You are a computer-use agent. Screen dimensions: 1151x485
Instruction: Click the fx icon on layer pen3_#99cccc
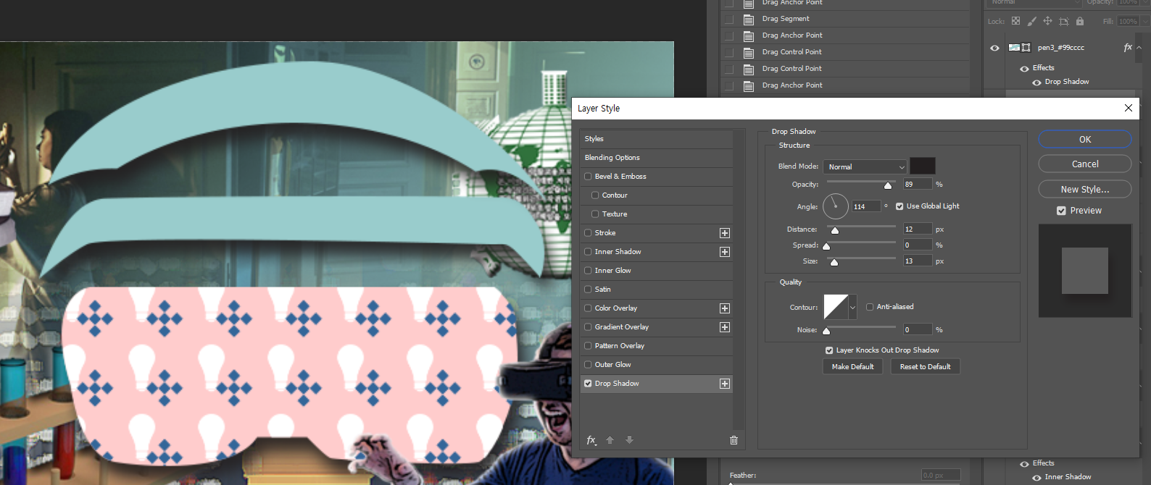point(1127,47)
